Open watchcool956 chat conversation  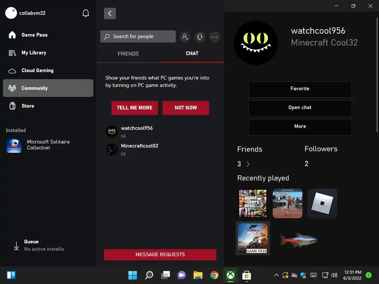pos(160,132)
